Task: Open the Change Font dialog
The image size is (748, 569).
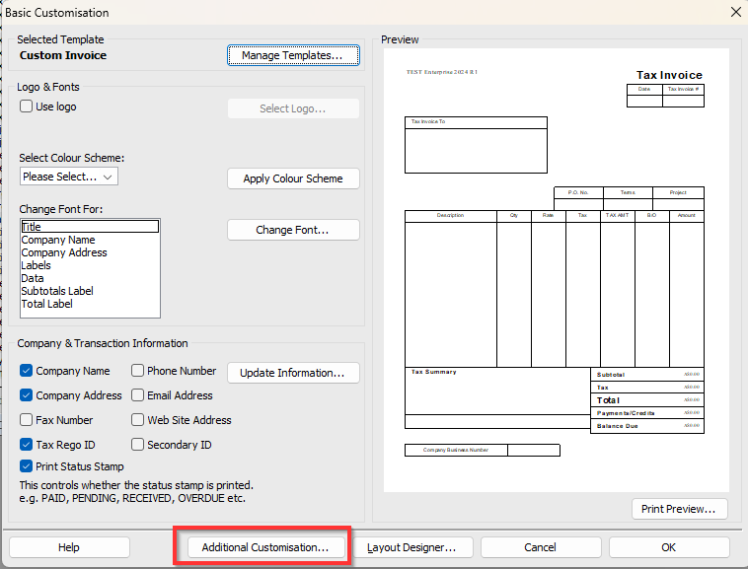Action: pos(293,230)
